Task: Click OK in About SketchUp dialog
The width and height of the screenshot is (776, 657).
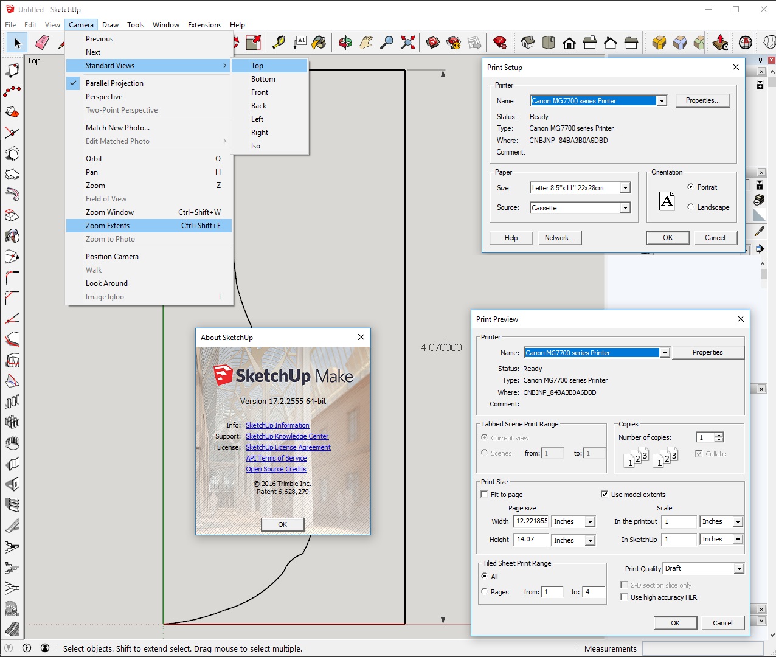Action: coord(282,524)
